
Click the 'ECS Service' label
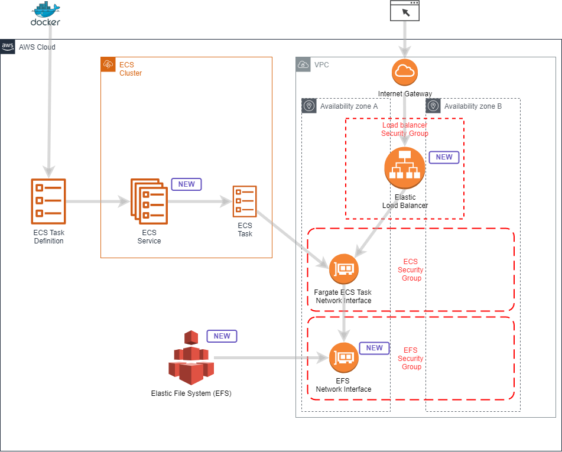[x=149, y=236]
